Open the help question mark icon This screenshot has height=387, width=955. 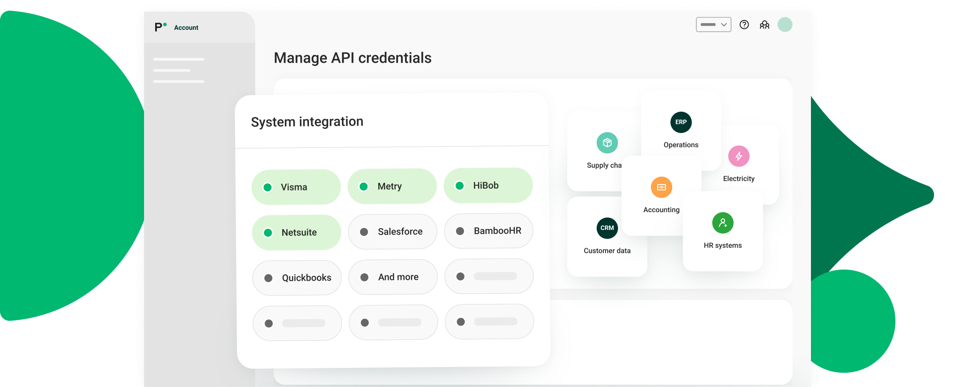tap(744, 24)
